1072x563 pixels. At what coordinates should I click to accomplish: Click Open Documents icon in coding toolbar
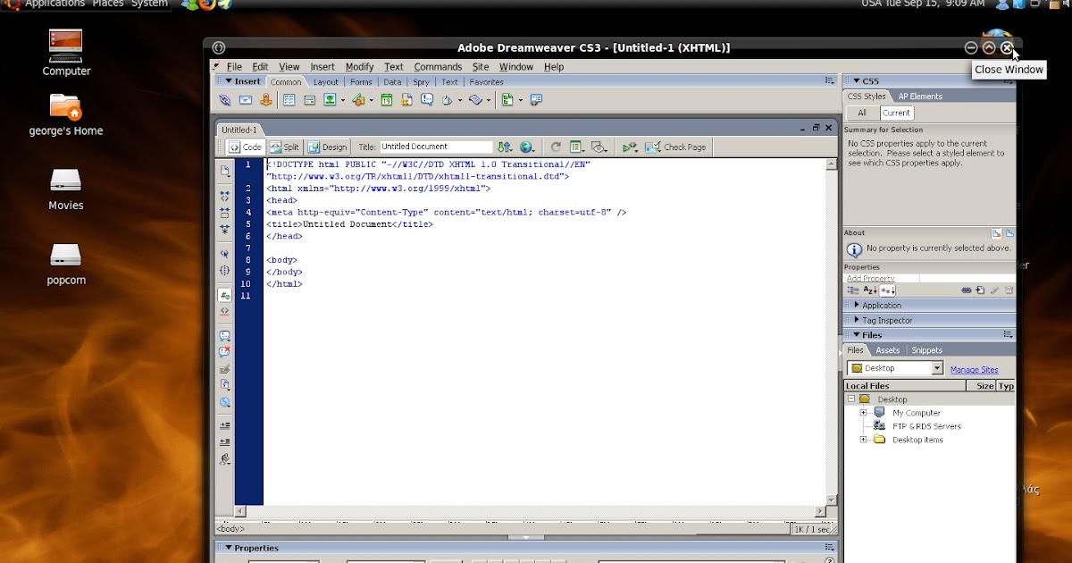(225, 170)
